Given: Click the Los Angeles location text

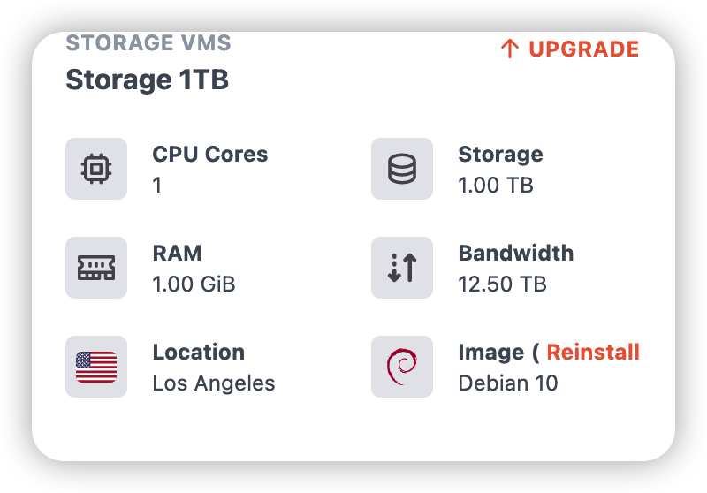Looking at the screenshot, I should 214,383.
